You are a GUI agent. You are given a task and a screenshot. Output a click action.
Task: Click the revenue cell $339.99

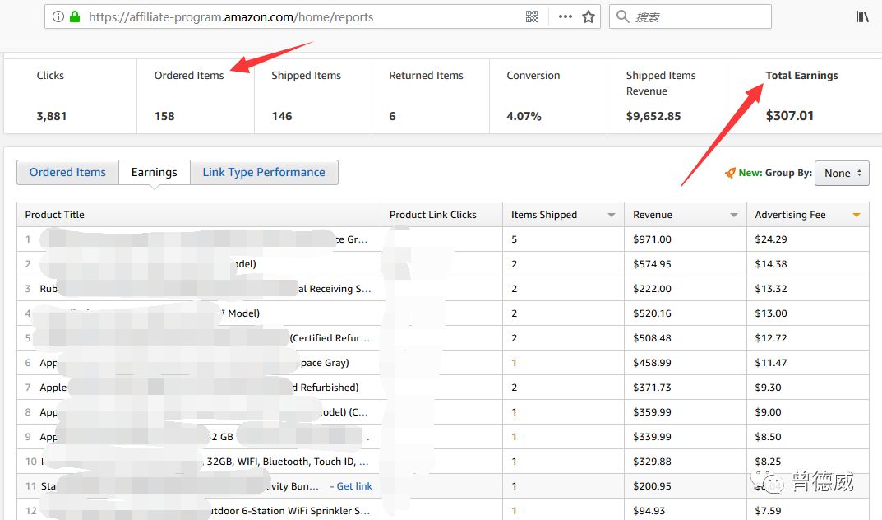click(x=652, y=437)
